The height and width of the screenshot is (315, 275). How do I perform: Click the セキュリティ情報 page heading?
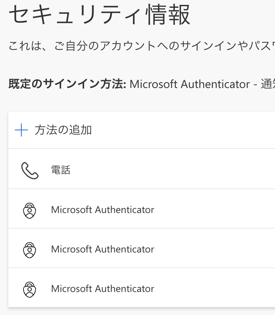pyautogui.click(x=99, y=15)
